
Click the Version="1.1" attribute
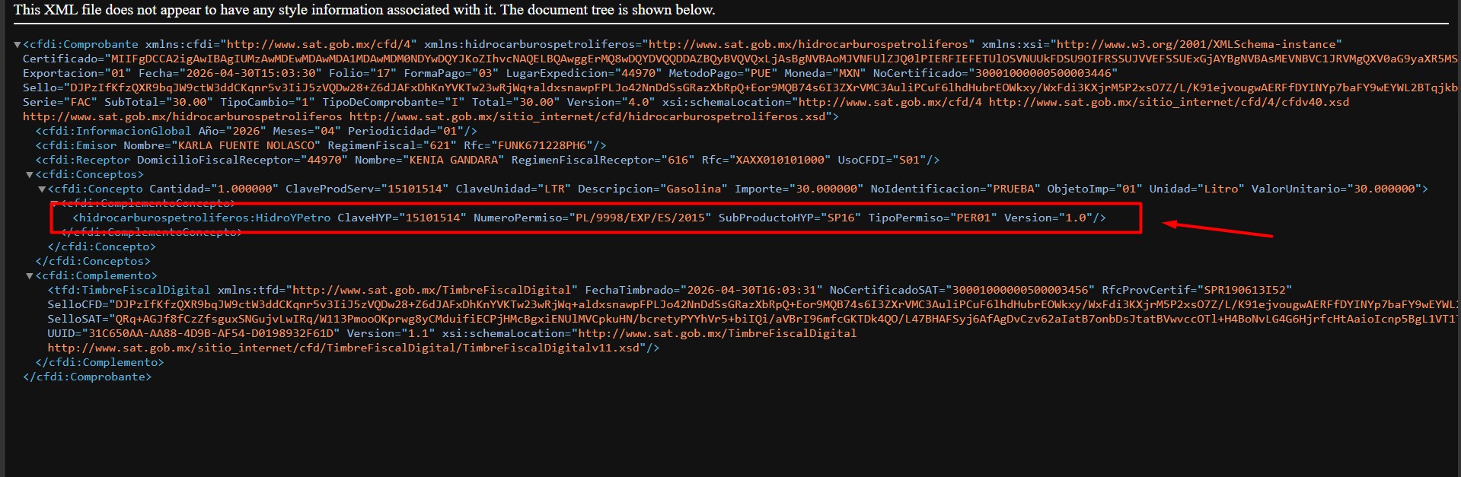tap(391, 333)
